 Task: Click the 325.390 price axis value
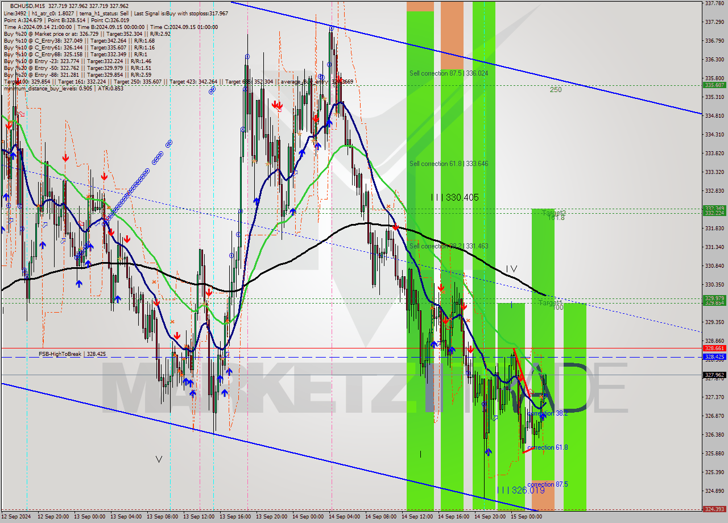point(714,472)
